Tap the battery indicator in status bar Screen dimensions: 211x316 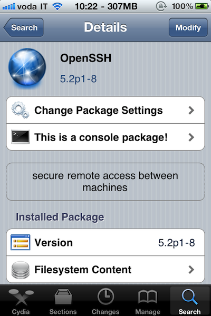pos(202,7)
